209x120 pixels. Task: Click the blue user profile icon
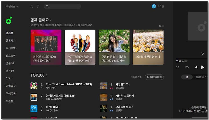point(154,6)
